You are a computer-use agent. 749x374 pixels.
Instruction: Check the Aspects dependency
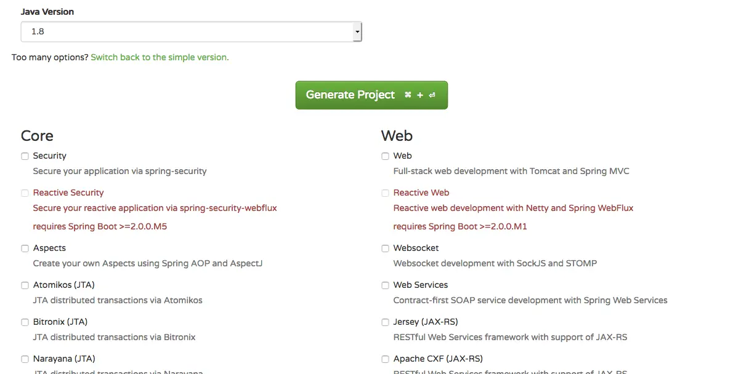tap(25, 249)
